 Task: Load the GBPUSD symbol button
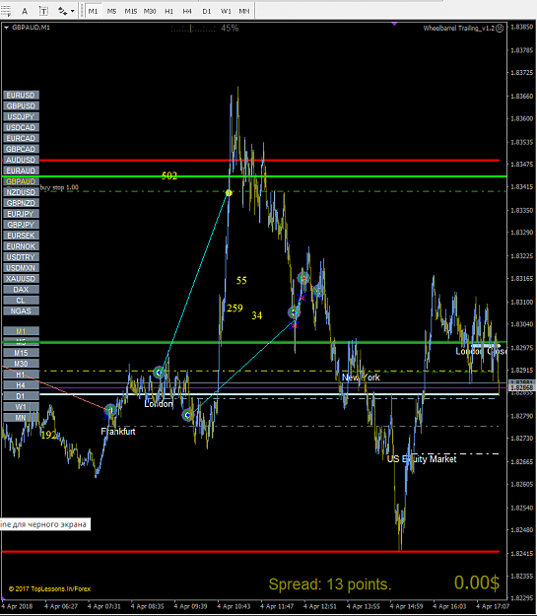[21, 106]
